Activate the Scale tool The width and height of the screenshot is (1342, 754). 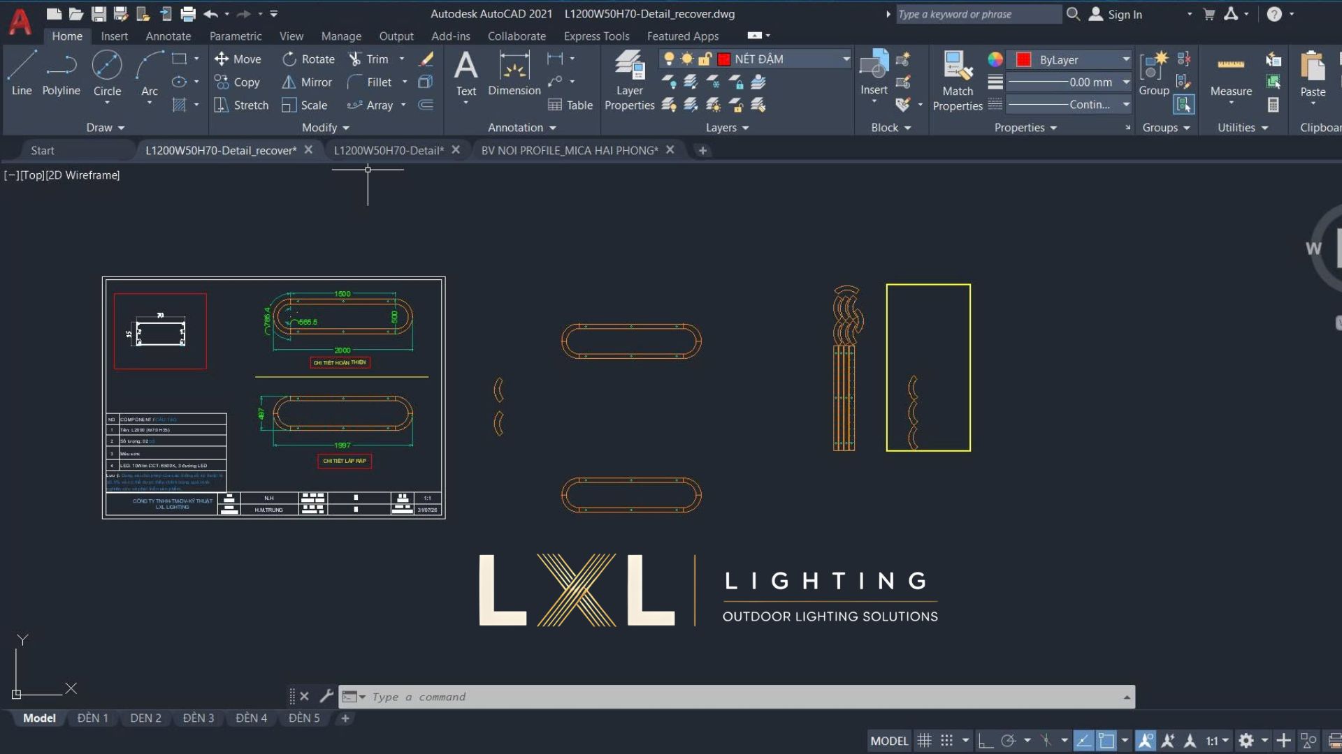pyautogui.click(x=304, y=105)
